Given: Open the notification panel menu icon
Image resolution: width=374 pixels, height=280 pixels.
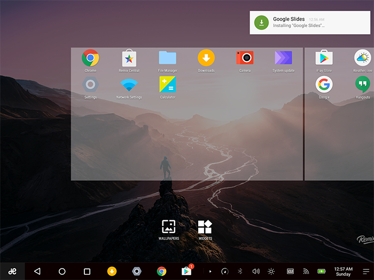Looking at the screenshot, I should (366, 271).
